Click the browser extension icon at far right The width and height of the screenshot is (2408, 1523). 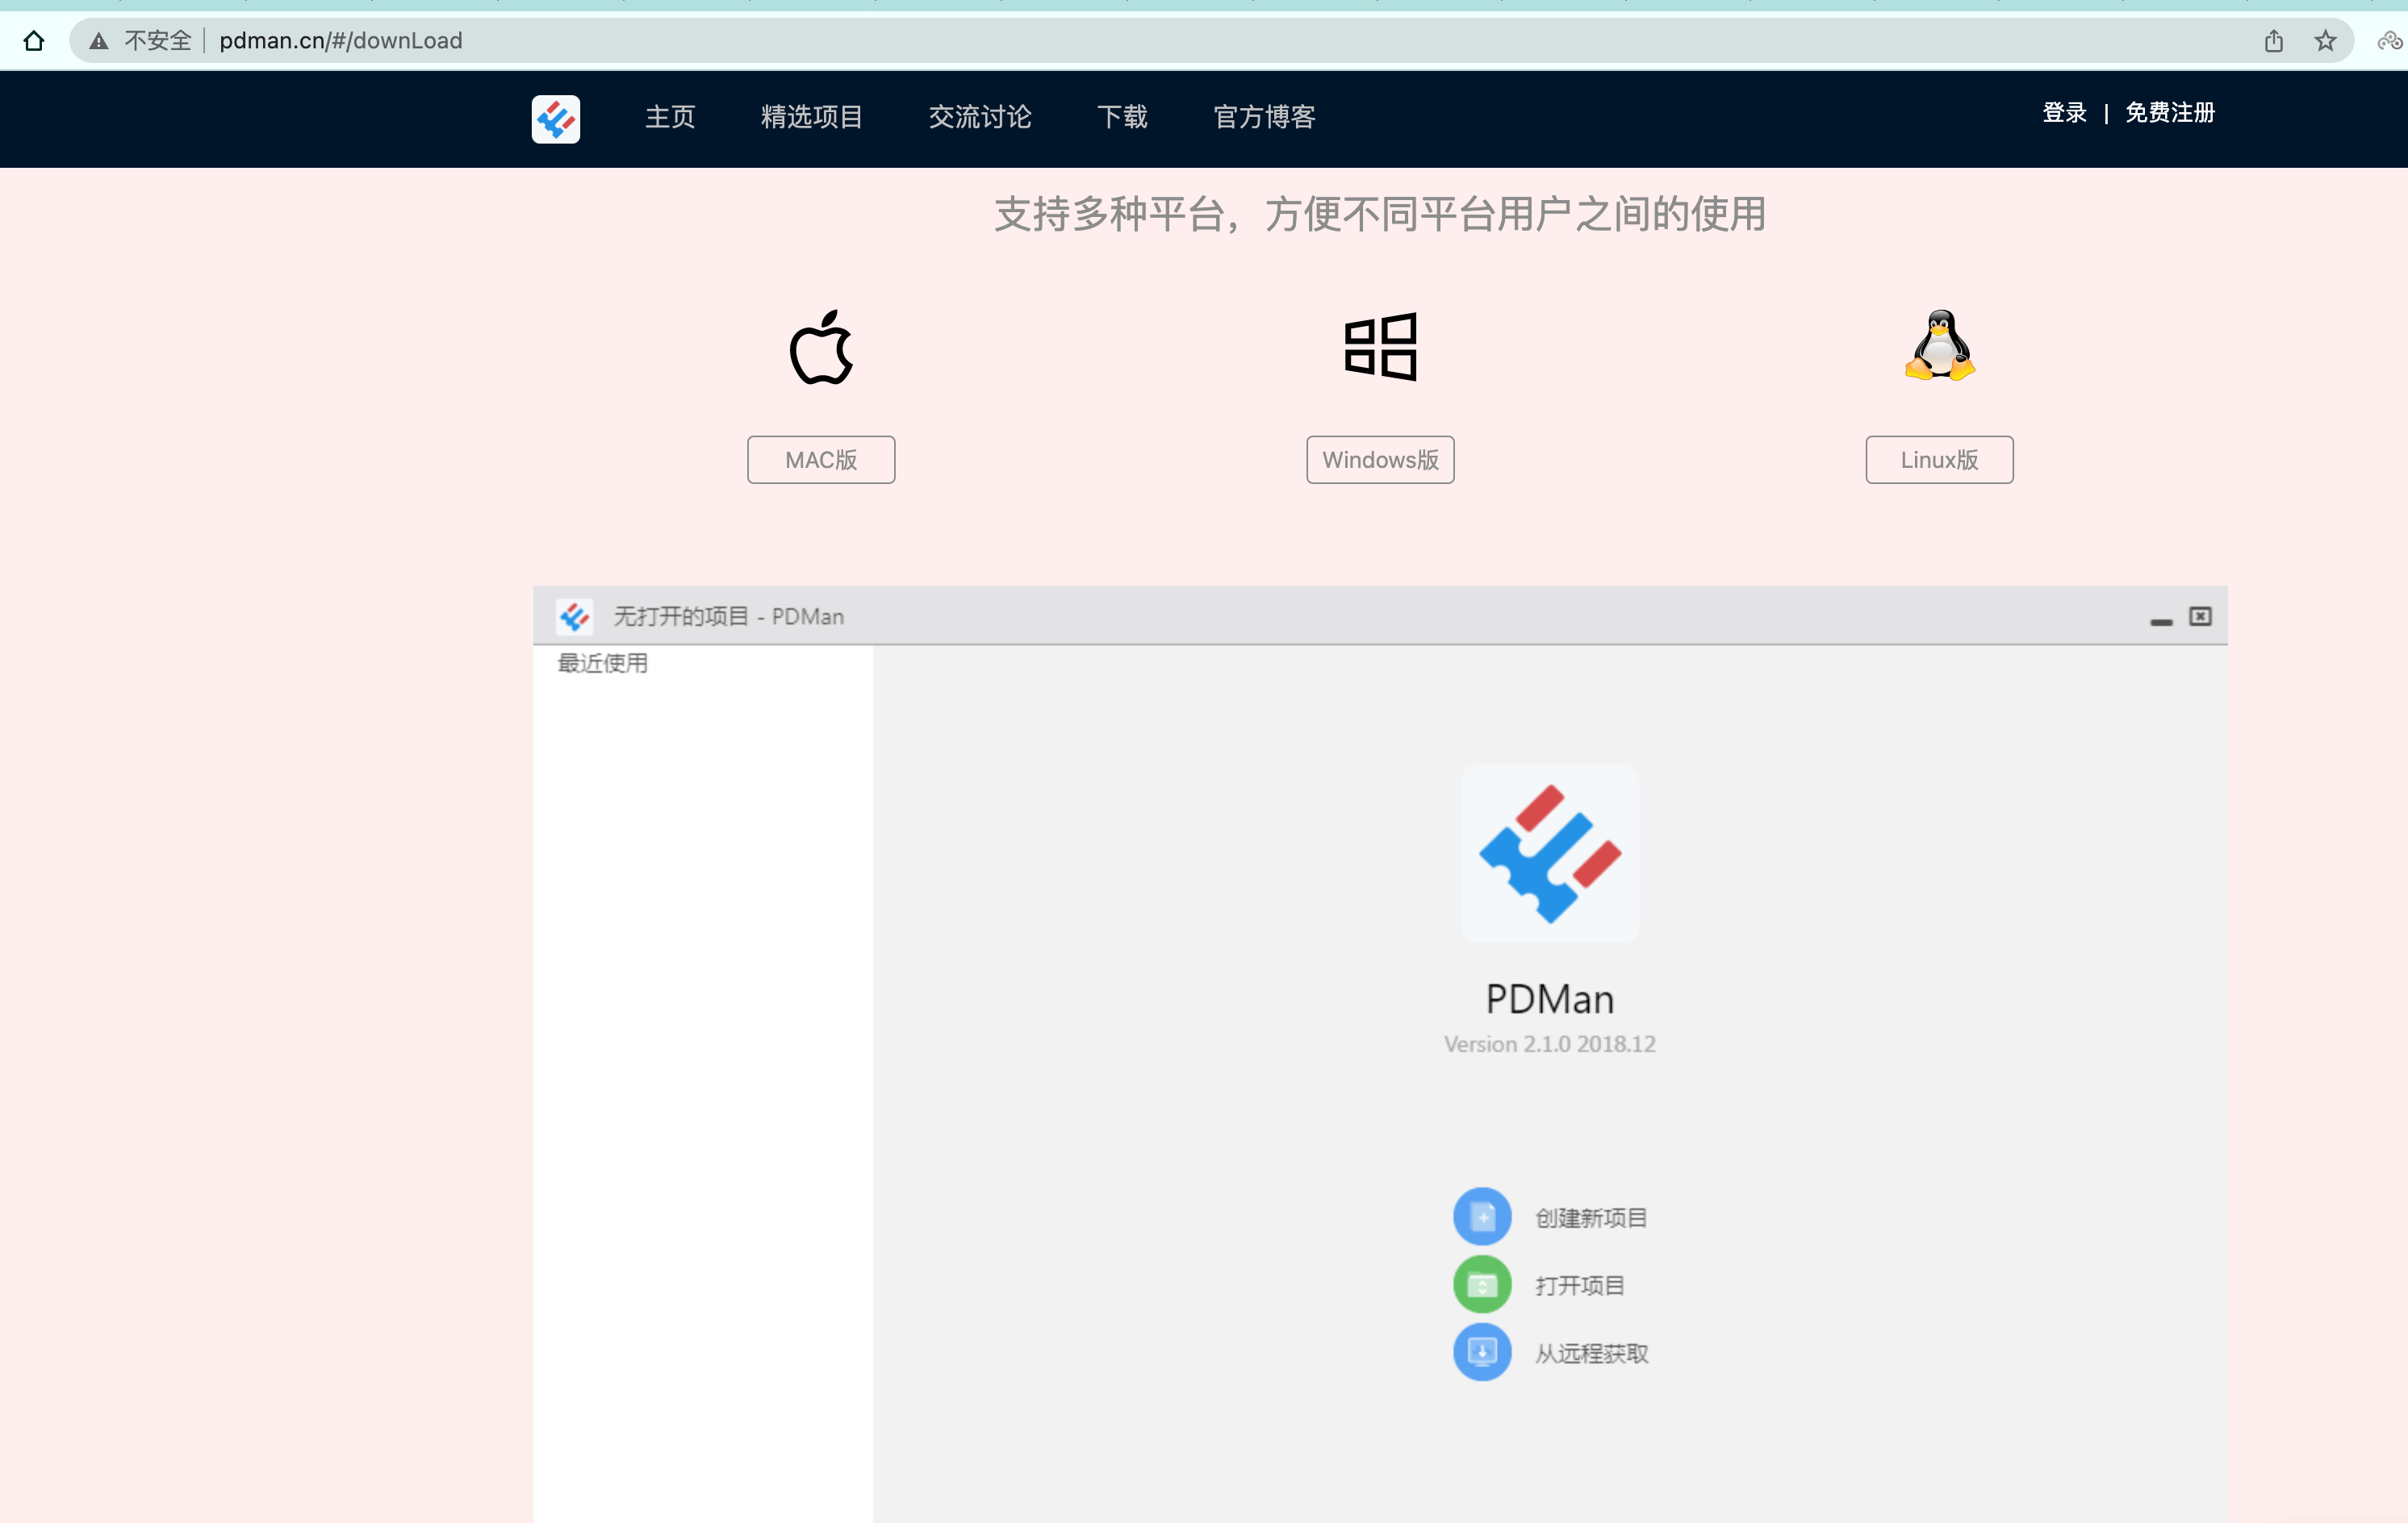(x=2390, y=41)
